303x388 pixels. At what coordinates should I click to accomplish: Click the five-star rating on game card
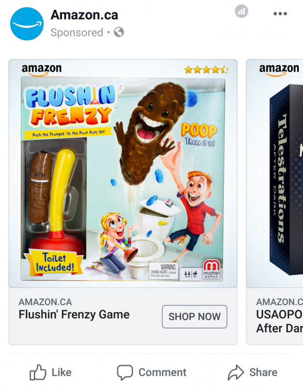(x=206, y=70)
